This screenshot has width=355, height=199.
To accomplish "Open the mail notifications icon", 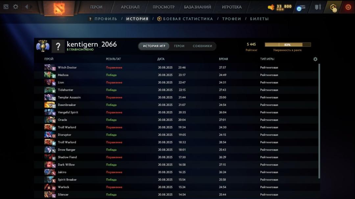I will (x=301, y=8).
